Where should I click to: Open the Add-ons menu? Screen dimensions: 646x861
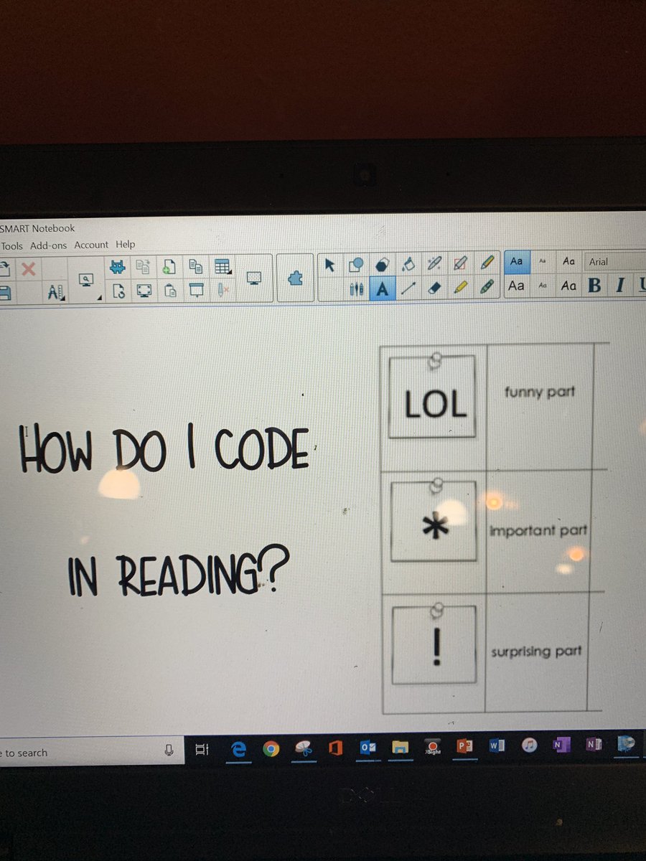point(49,245)
